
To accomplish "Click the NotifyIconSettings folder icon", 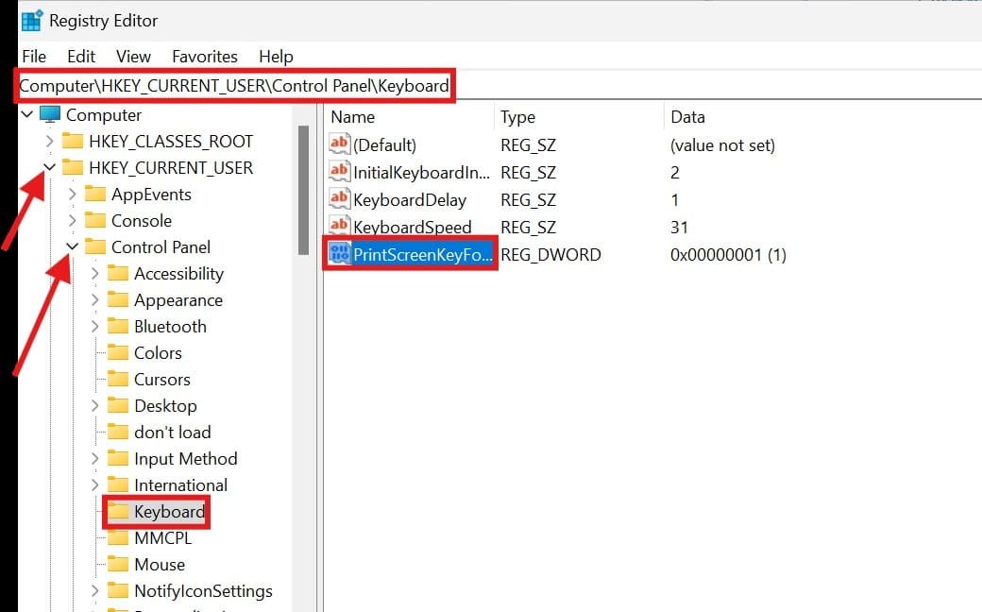I will tap(118, 590).
